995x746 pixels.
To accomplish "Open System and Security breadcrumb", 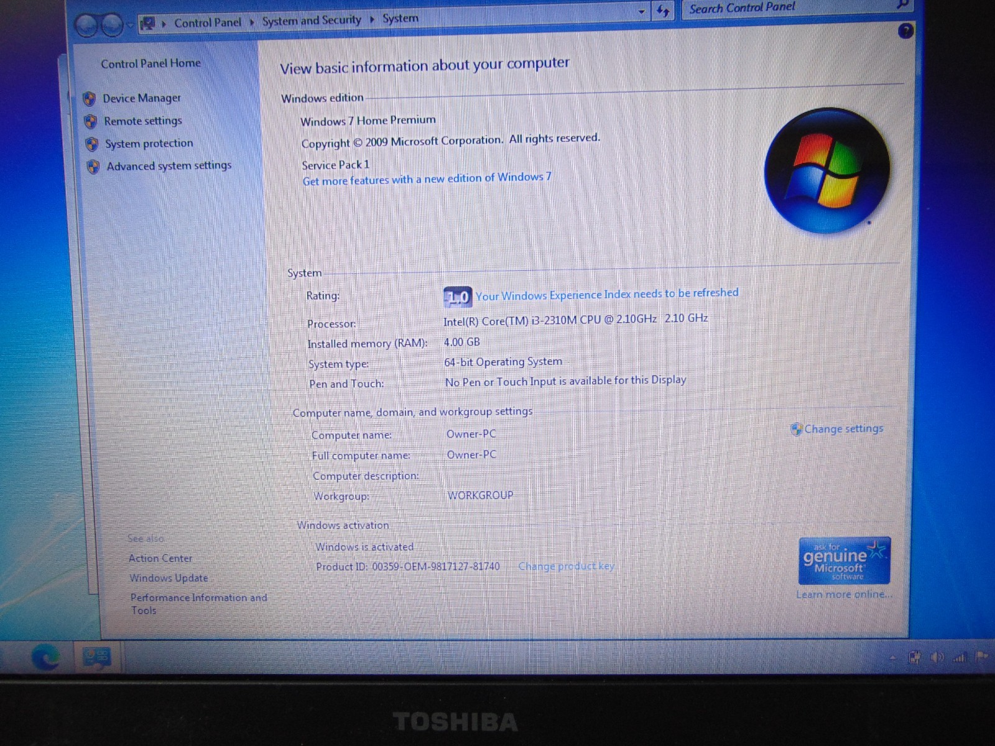I will 312,21.
